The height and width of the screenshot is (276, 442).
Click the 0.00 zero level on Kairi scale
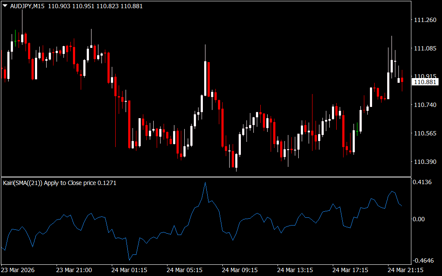pos(420,219)
